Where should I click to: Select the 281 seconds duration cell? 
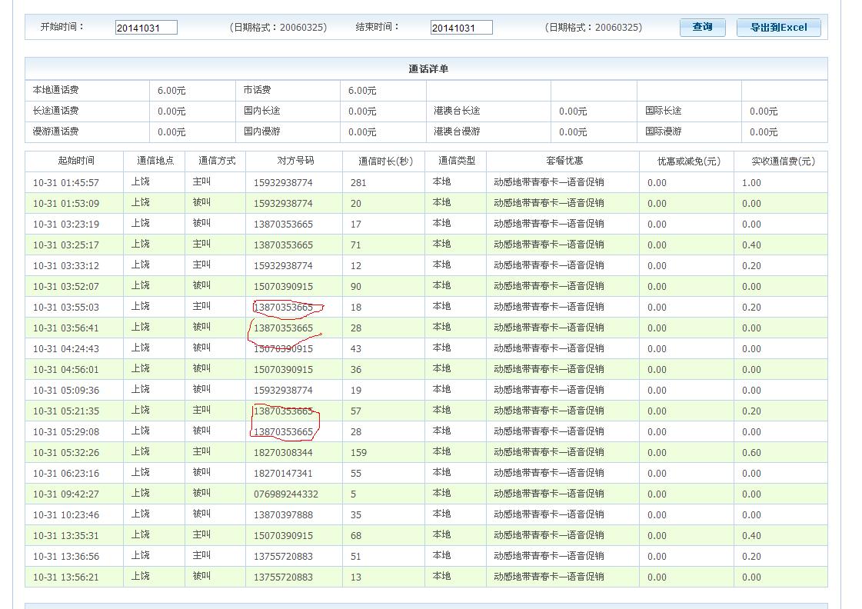click(x=358, y=183)
